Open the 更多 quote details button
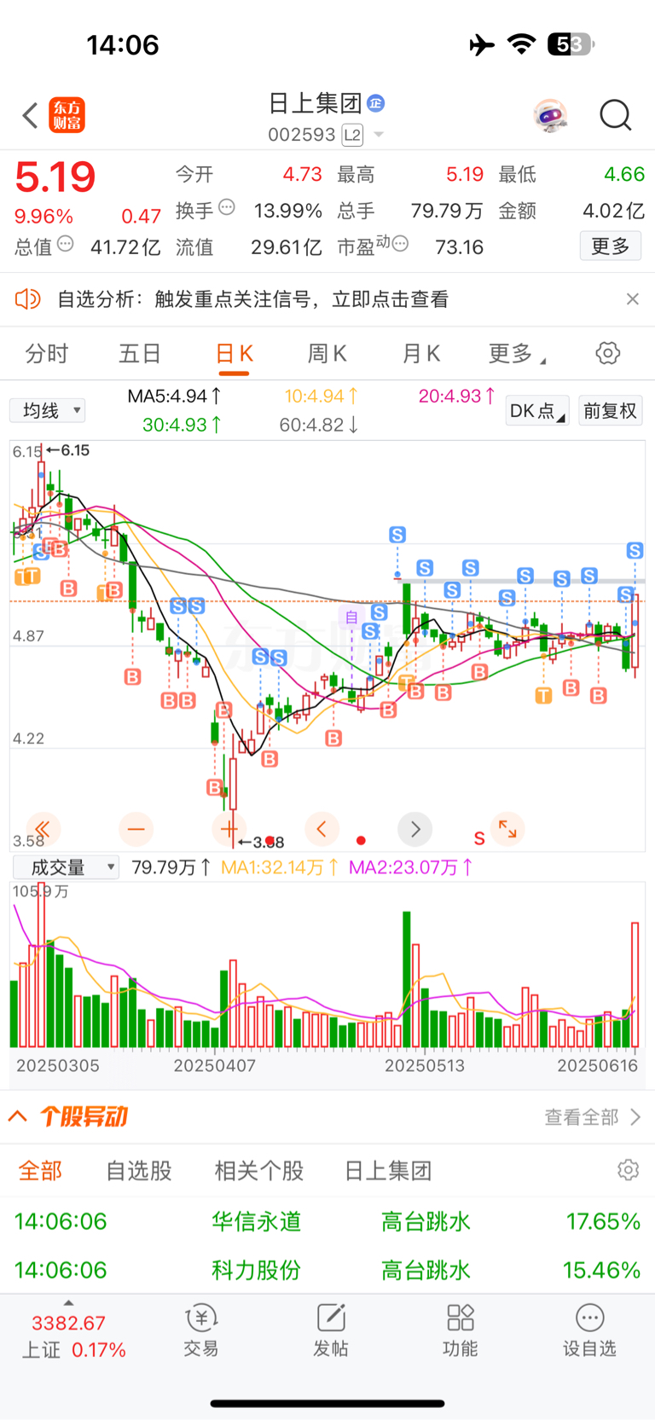The image size is (655, 1420). click(611, 246)
